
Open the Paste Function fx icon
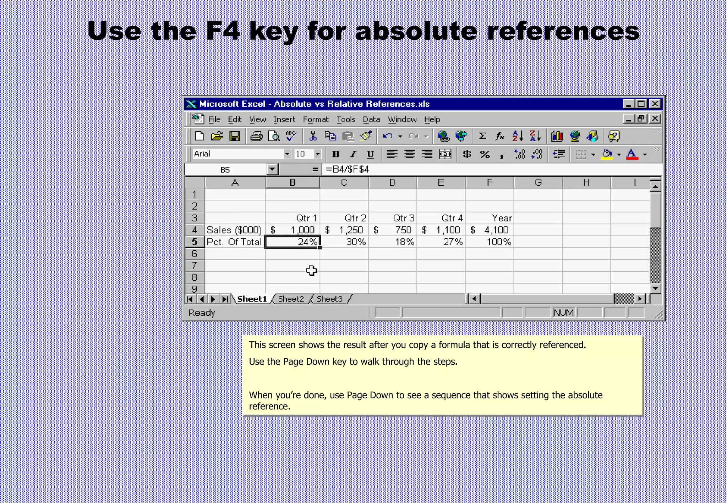(500, 136)
